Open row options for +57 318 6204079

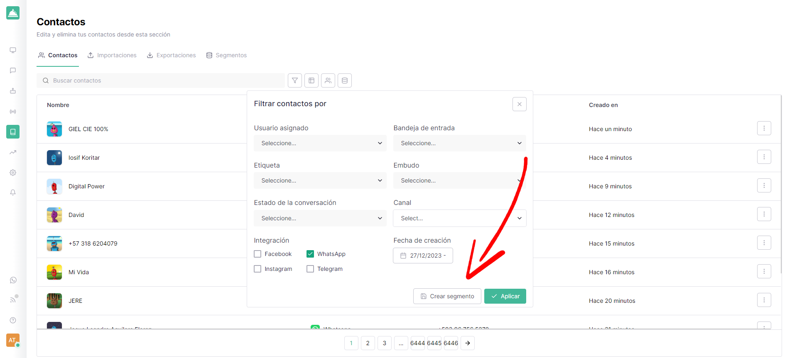click(x=764, y=243)
